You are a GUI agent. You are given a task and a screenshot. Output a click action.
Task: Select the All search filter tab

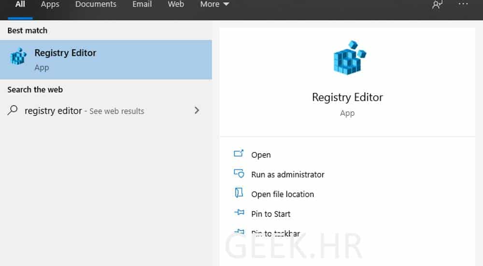[x=20, y=4]
